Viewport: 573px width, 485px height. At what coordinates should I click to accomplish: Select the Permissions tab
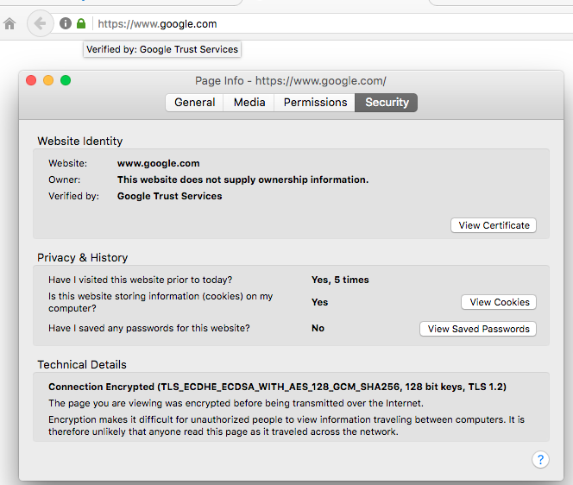tap(315, 102)
